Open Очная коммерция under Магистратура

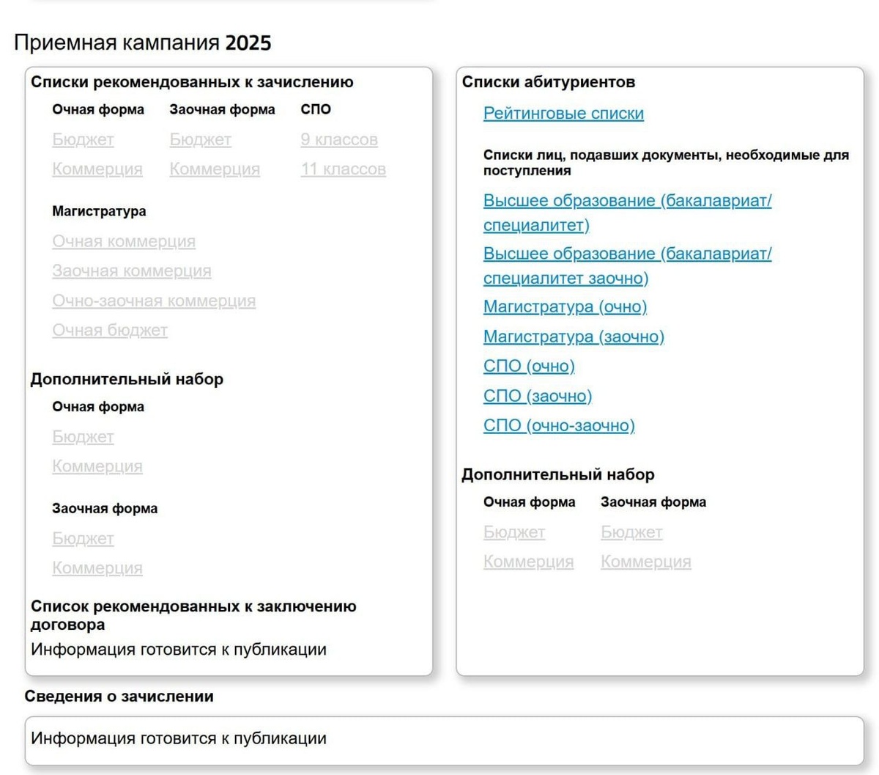click(x=124, y=241)
